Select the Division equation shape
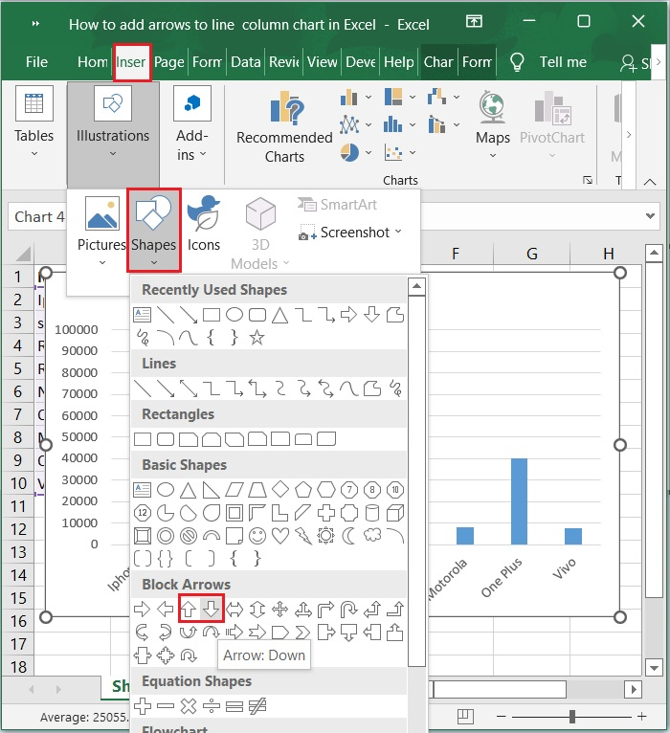The image size is (670, 733). (212, 706)
